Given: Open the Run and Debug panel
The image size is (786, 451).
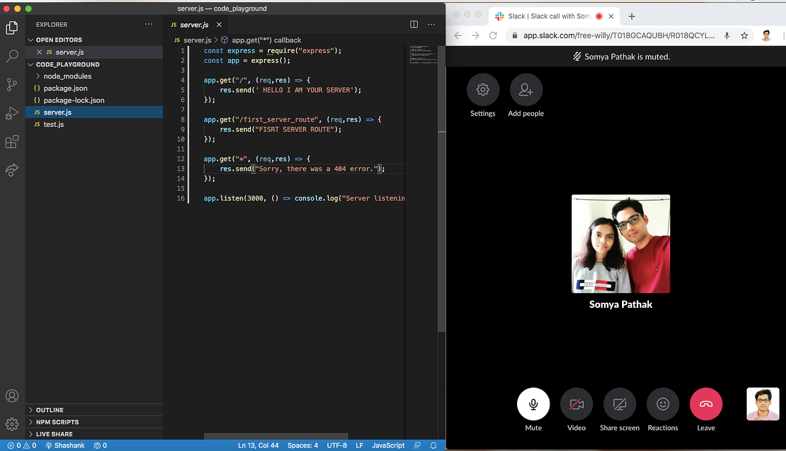Looking at the screenshot, I should point(12,113).
